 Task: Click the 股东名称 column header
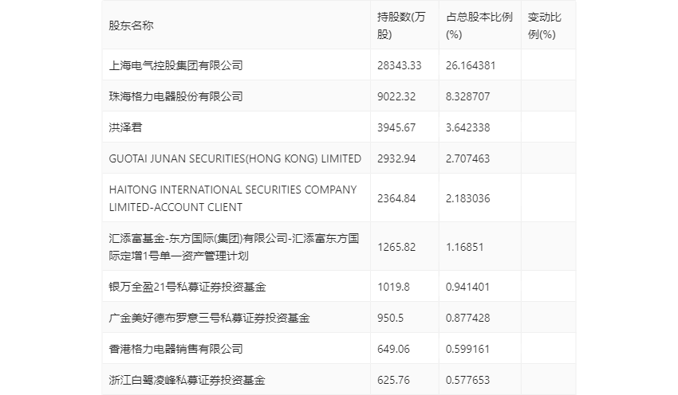pos(131,26)
